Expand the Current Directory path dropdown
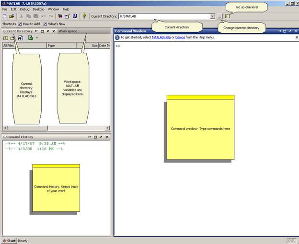The width and height of the screenshot is (299, 244). point(212,16)
